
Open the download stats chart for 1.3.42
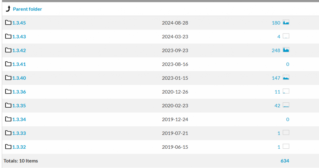point(286,50)
